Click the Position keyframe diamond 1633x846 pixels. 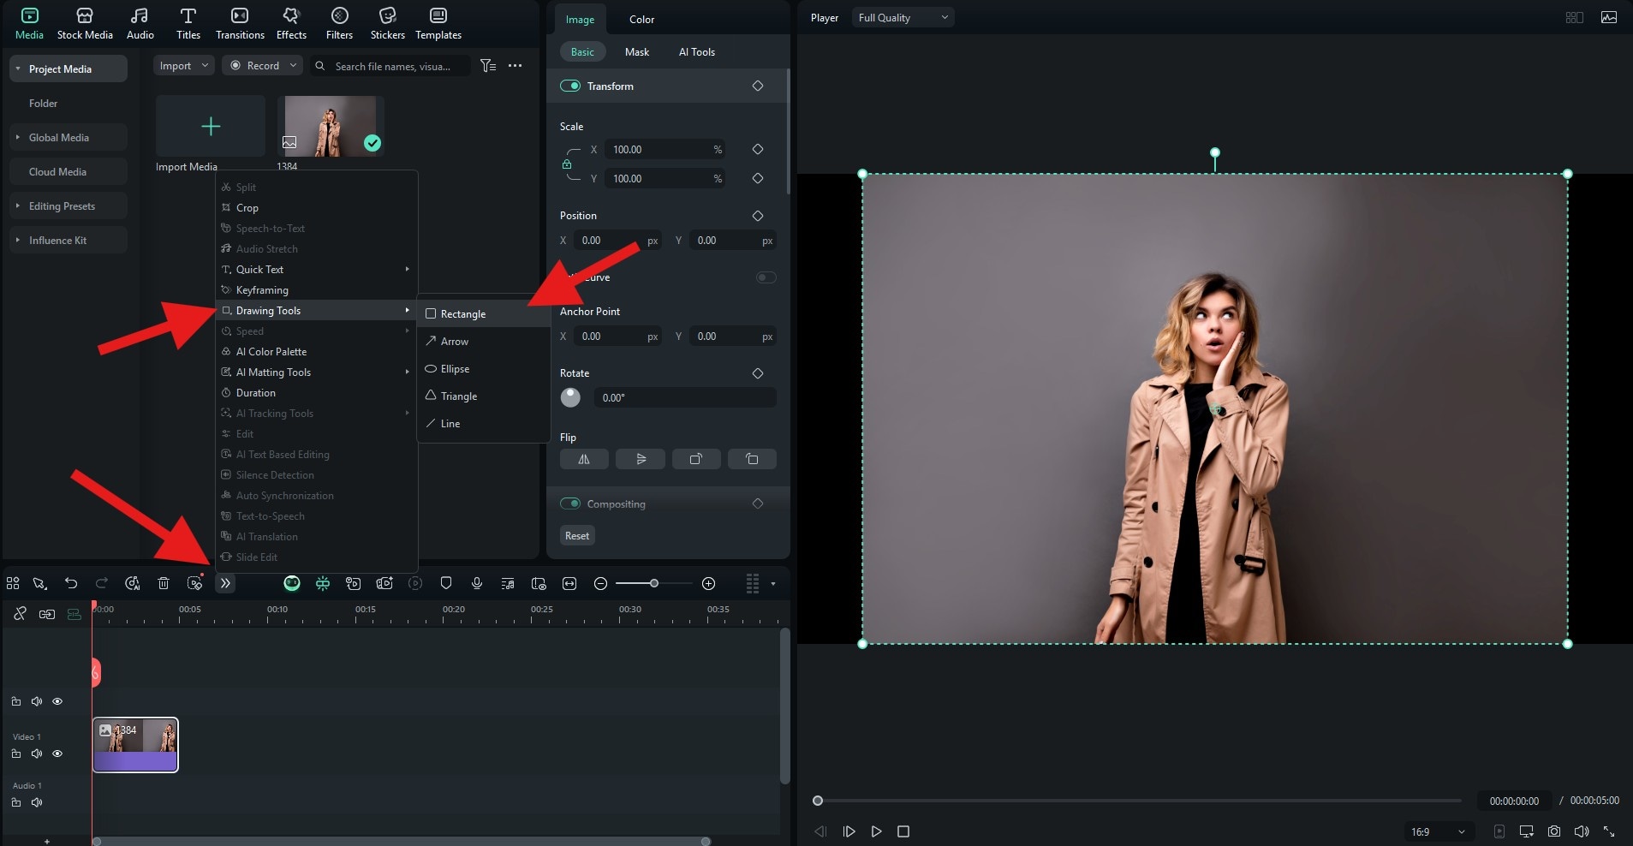(x=758, y=216)
